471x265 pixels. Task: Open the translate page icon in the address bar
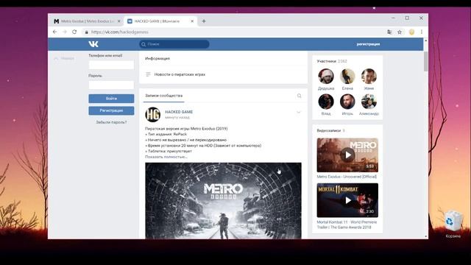(x=389, y=32)
